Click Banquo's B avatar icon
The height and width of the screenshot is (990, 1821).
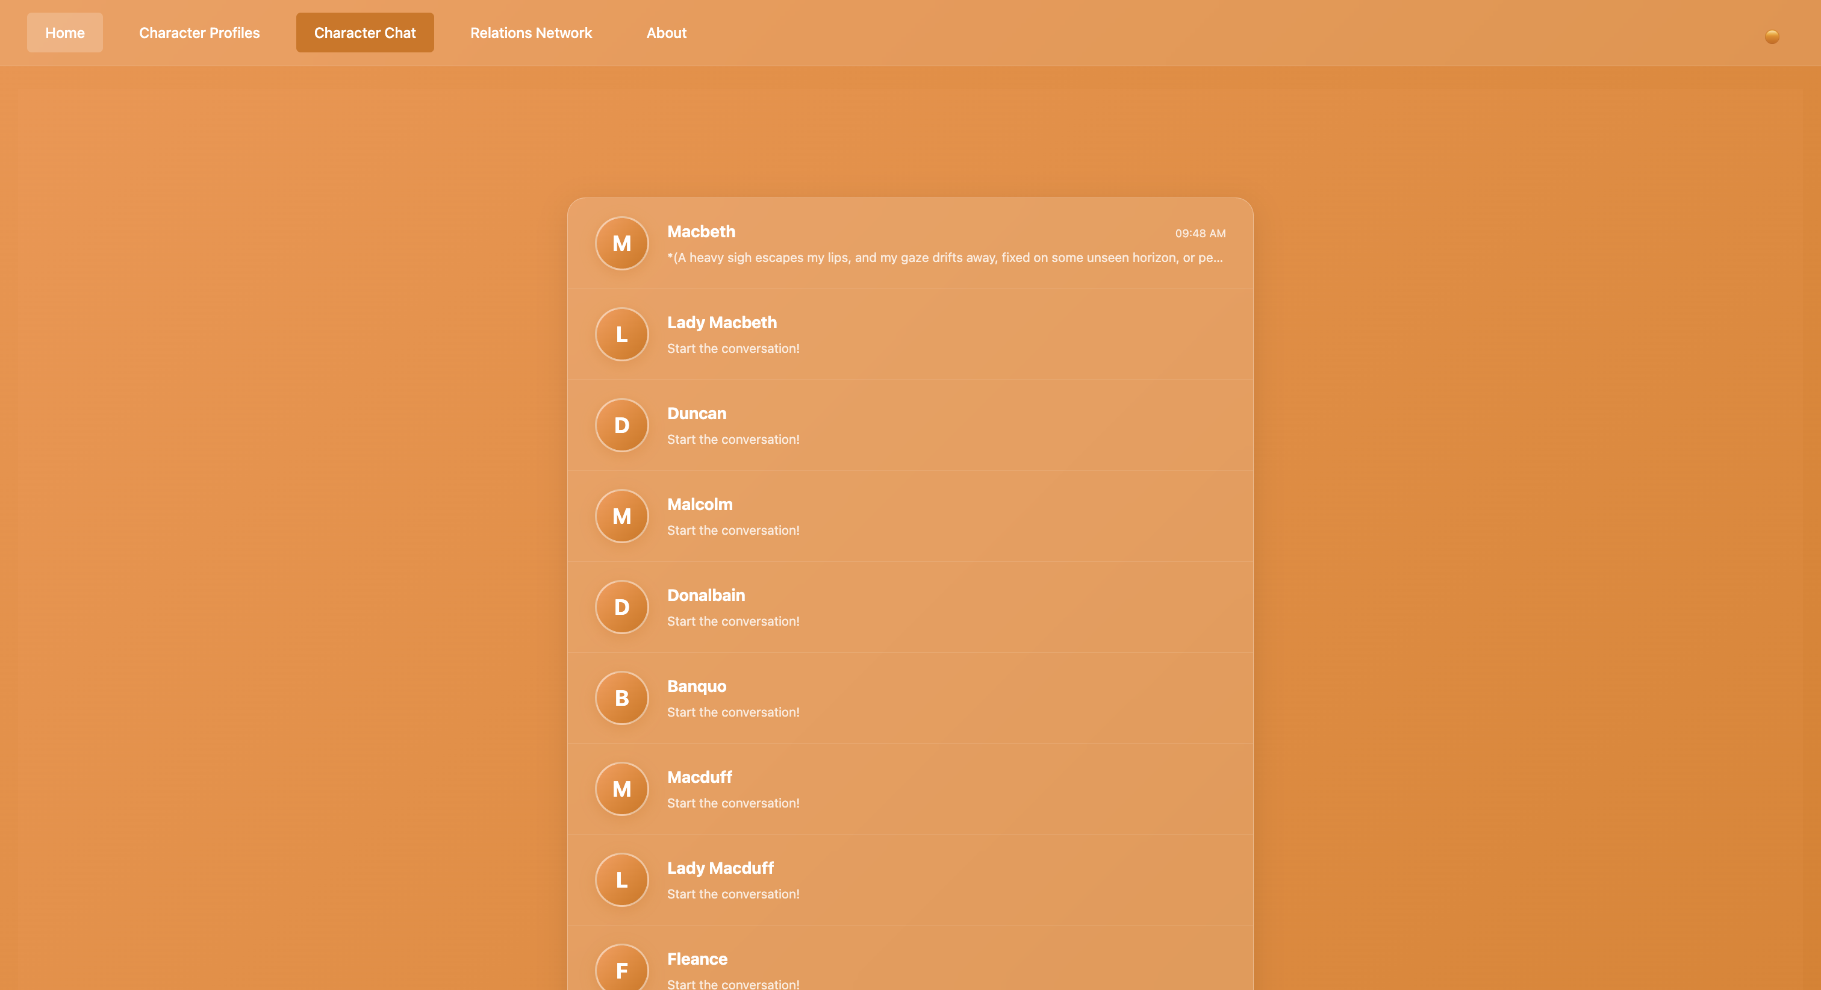[621, 698]
